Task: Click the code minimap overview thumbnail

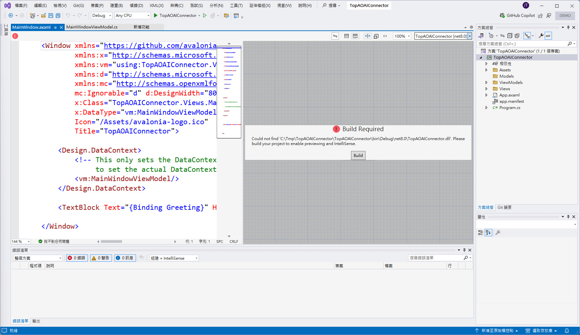Action: click(229, 92)
